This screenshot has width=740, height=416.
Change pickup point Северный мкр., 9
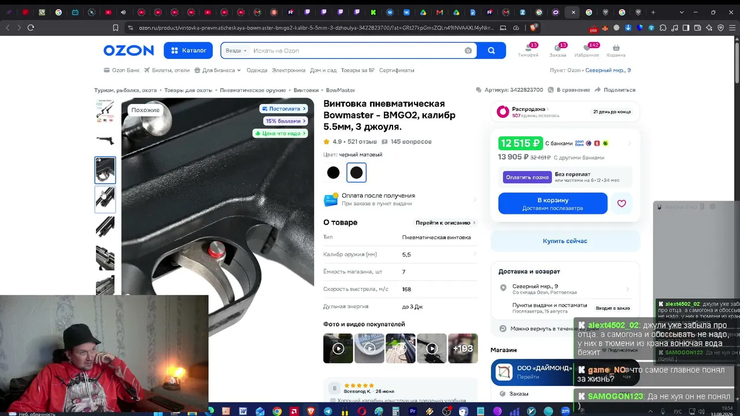pyautogui.click(x=608, y=70)
